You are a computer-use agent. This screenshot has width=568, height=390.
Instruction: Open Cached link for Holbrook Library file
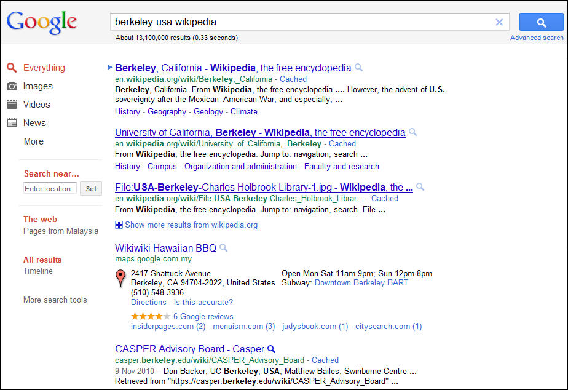tap(385, 199)
